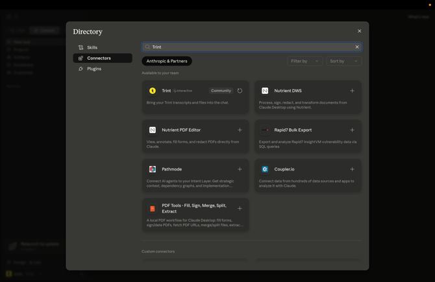435x282 pixels.
Task: Add the Nutrient PDF Editor connector
Action: [x=240, y=130]
